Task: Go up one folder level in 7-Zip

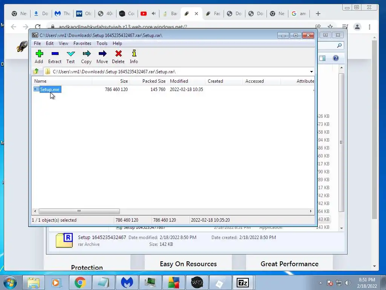Action: pyautogui.click(x=36, y=71)
